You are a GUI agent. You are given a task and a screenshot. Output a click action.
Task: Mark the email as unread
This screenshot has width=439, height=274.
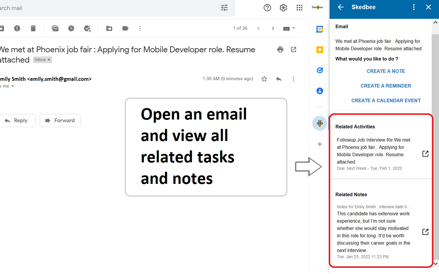[x=55, y=28]
